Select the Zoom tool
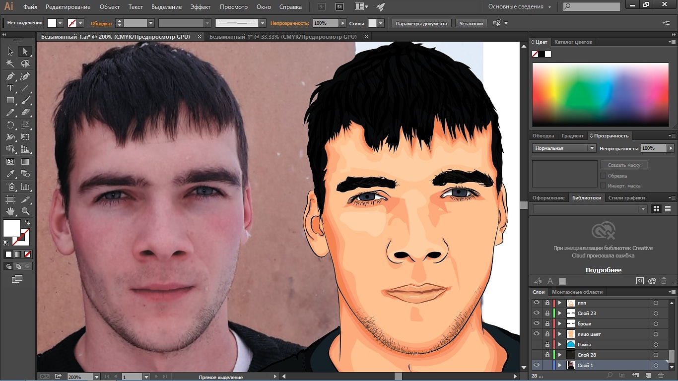678x381 pixels. (x=25, y=211)
